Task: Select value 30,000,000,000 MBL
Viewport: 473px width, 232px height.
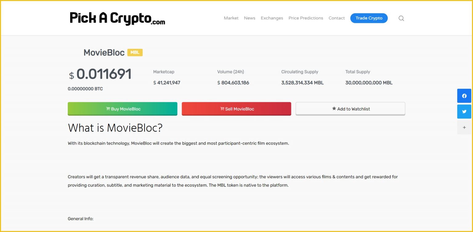Action: tap(369, 83)
